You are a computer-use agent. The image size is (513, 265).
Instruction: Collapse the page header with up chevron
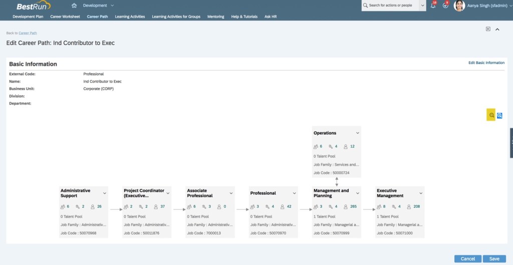point(497,29)
